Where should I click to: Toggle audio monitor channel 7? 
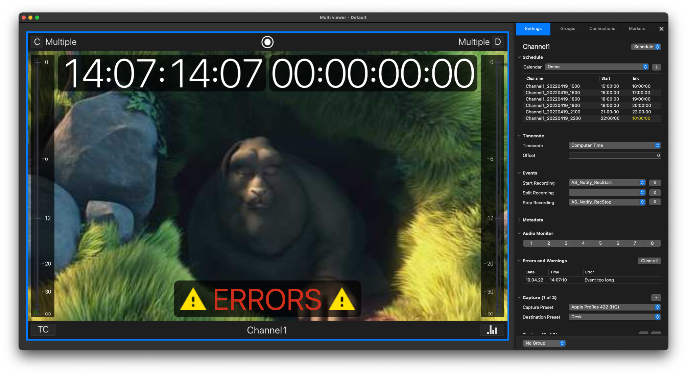tap(635, 243)
